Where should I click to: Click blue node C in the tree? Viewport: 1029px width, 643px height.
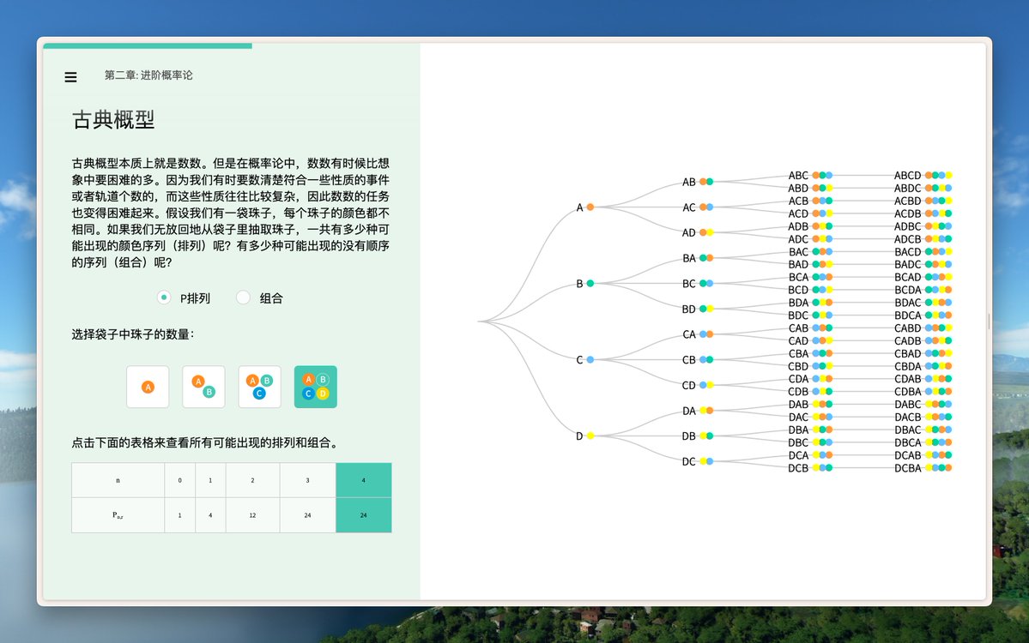(590, 359)
